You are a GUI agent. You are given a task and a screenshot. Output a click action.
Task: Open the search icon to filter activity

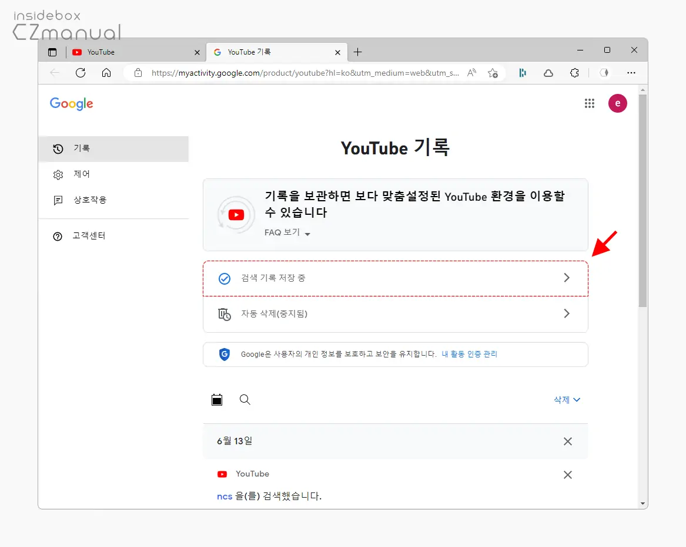[x=245, y=400]
